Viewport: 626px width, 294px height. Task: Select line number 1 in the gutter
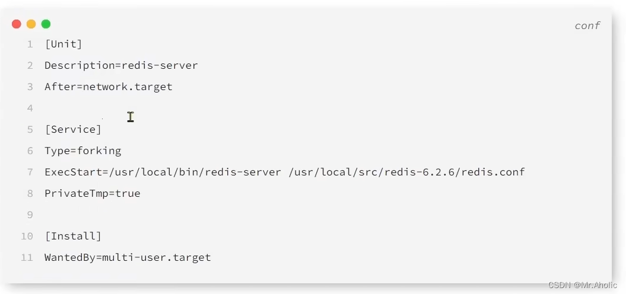tap(30, 44)
